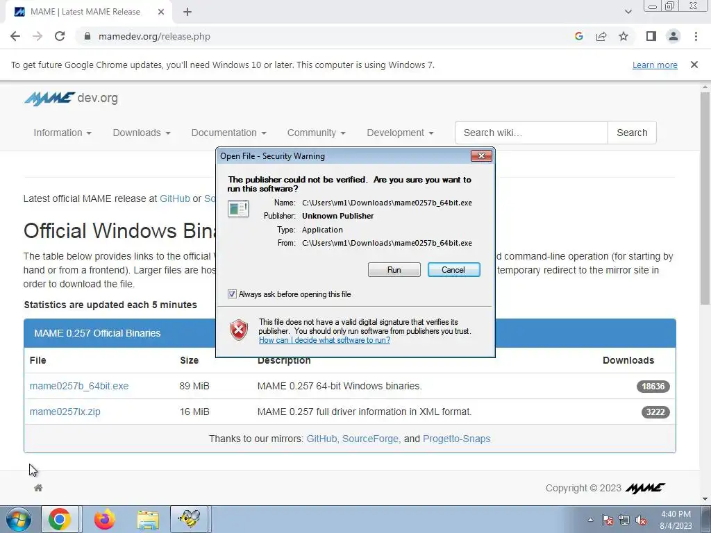The height and width of the screenshot is (533, 711).
Task: Open Windows Explorer from the taskbar
Action: (x=148, y=520)
